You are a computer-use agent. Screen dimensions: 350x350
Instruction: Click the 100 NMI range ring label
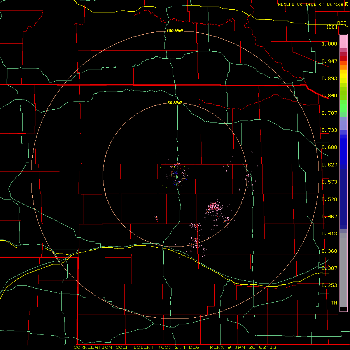[x=175, y=31]
